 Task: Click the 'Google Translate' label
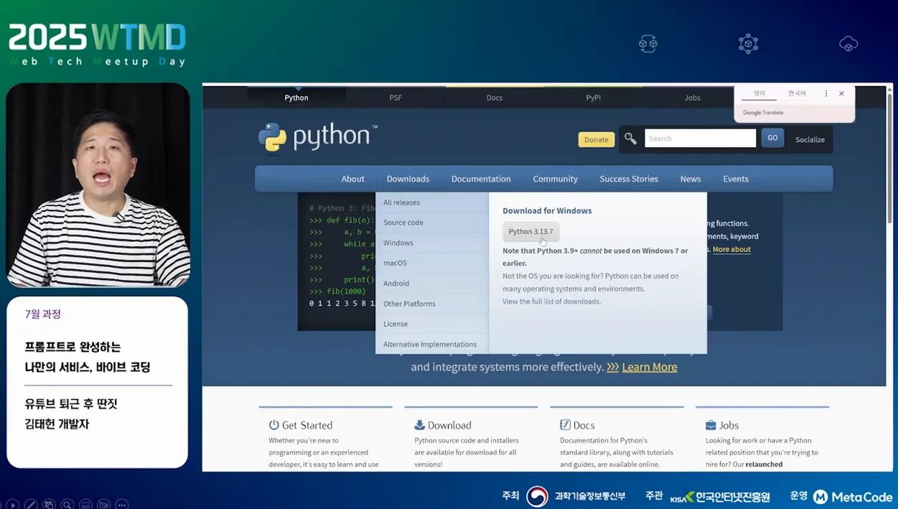tap(763, 113)
